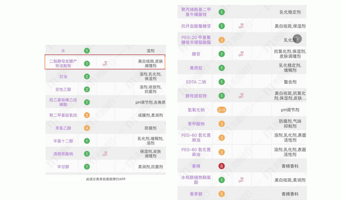Image resolution: width=341 pixels, height=200 pixels.
Task: Open the 聚二甲基硅氧烷 ingredient link
Action: coord(63,115)
